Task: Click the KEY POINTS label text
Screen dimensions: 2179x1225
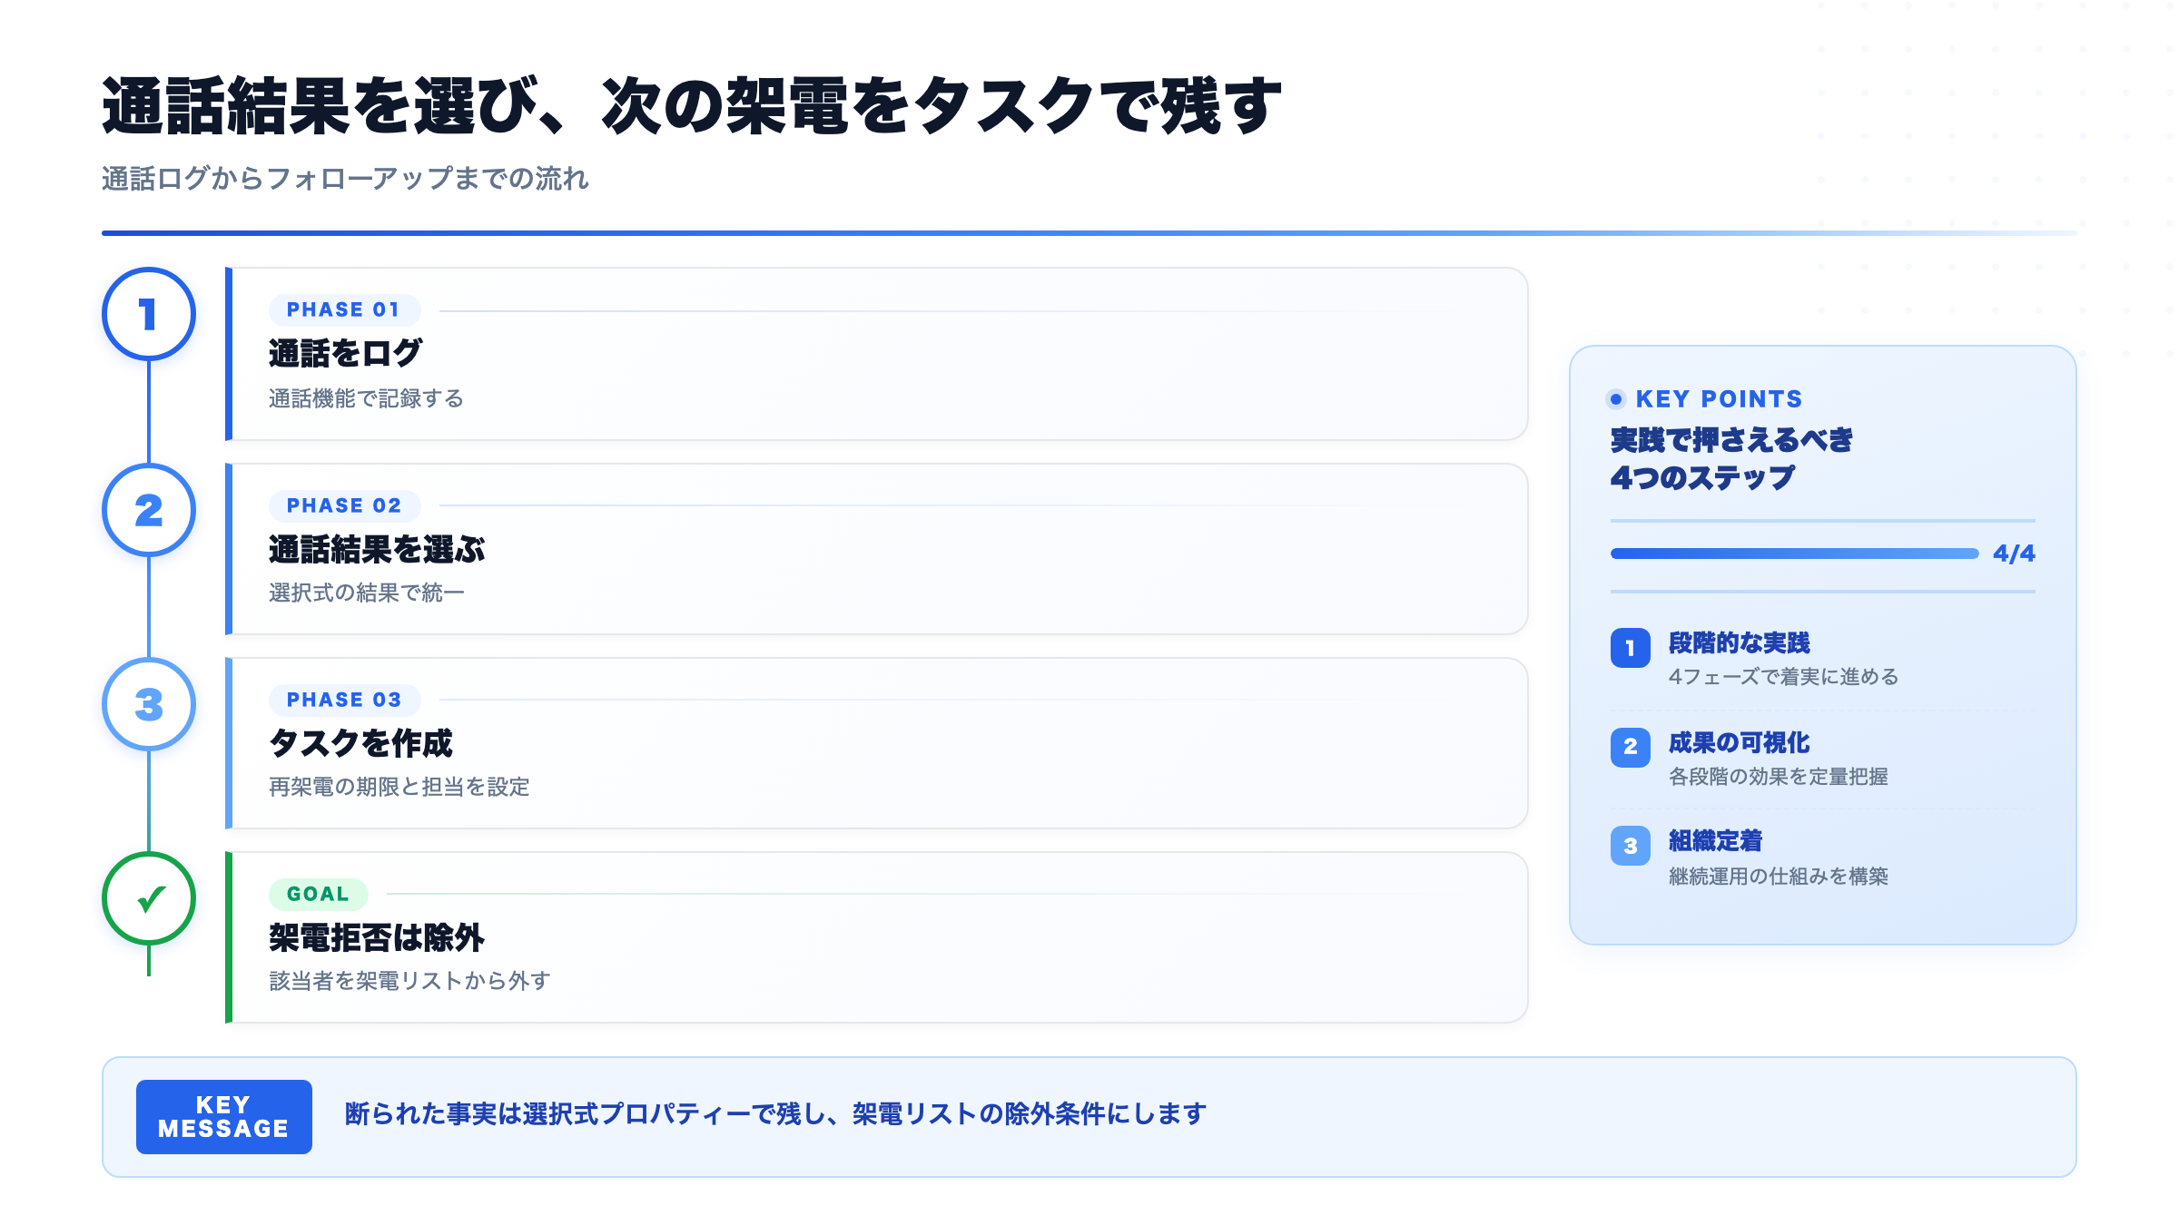Action: tap(1719, 399)
